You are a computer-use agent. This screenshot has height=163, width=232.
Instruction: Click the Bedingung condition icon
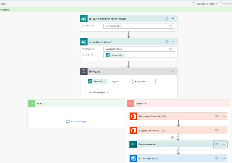(84, 71)
